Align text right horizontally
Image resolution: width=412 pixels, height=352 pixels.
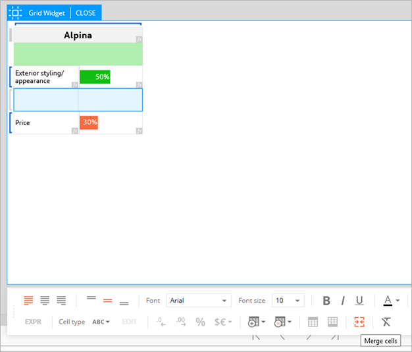pos(61,300)
